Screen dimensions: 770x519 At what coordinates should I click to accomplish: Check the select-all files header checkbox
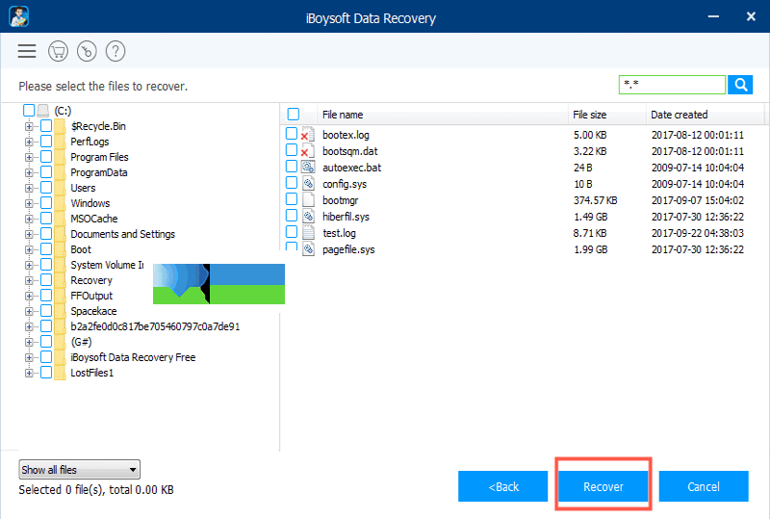pyautogui.click(x=294, y=114)
